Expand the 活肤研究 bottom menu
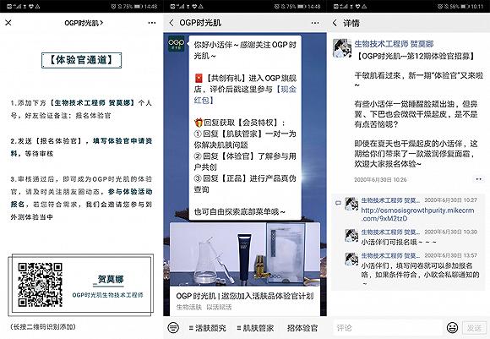The width and height of the screenshot is (490, 339). pos(208,328)
